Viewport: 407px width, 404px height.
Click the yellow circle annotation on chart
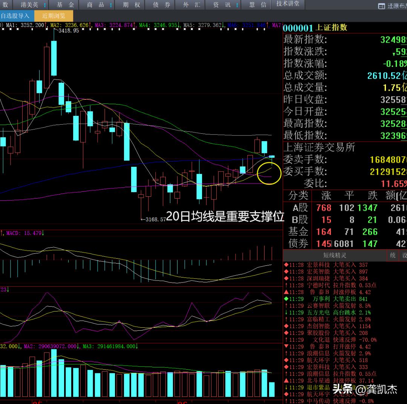pos(269,173)
